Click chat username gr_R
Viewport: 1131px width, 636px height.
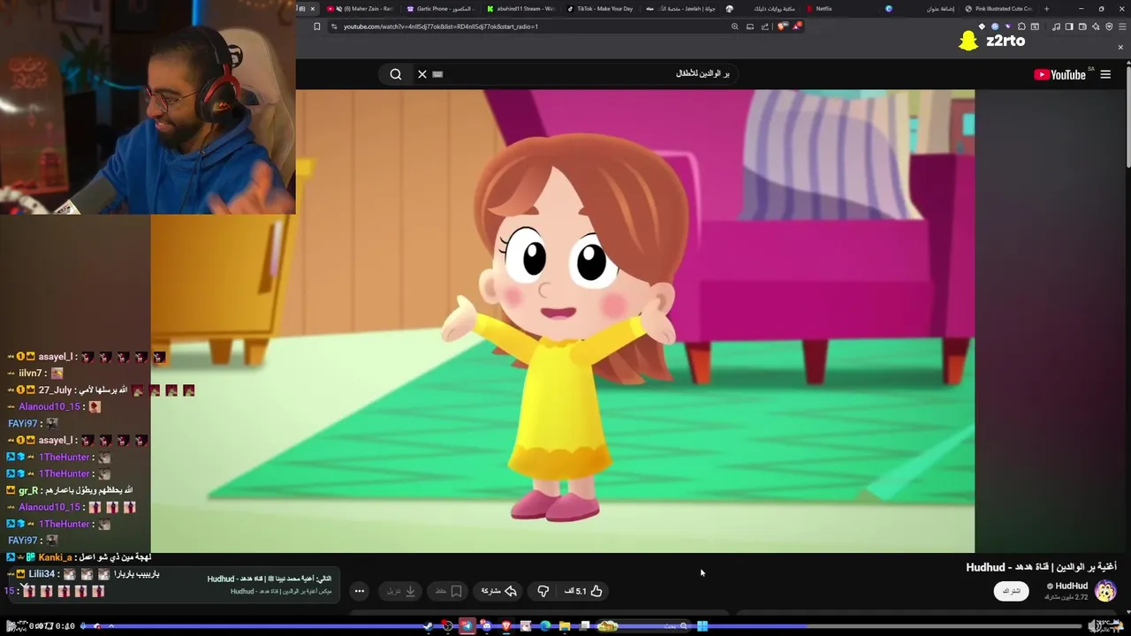(x=28, y=490)
